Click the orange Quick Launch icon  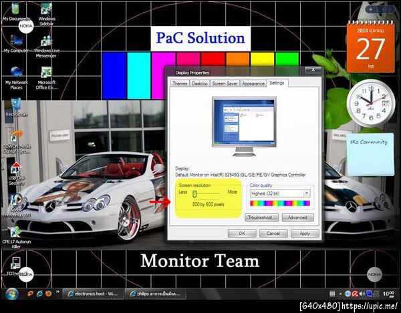click(x=31, y=294)
